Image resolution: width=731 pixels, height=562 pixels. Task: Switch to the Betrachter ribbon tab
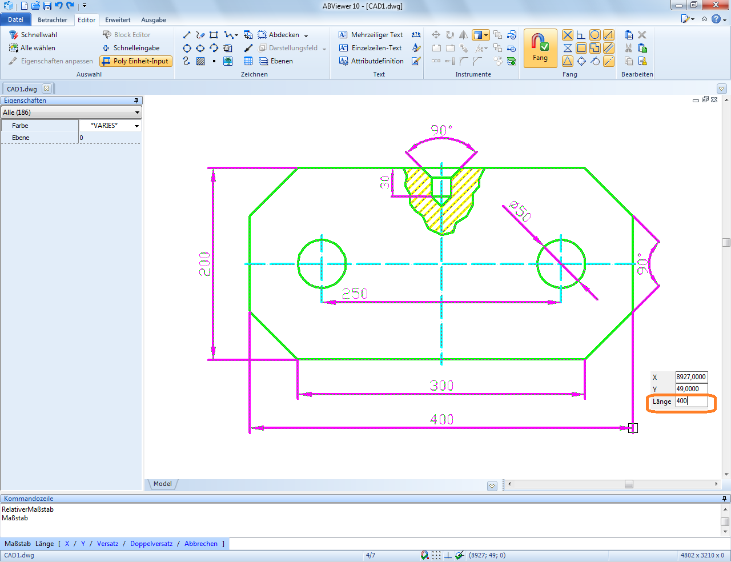pyautogui.click(x=53, y=20)
